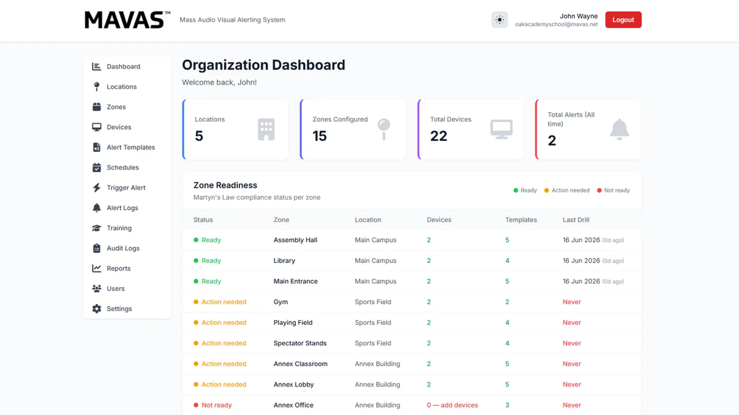Click the '0 — add devices' link
This screenshot has height=415, width=739.
point(452,405)
